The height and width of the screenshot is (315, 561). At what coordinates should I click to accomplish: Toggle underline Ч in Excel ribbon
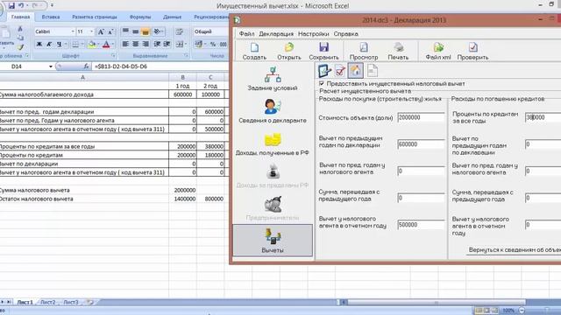59,44
